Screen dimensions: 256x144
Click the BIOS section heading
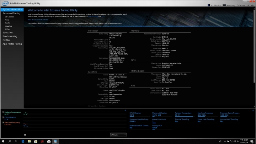click(133, 60)
